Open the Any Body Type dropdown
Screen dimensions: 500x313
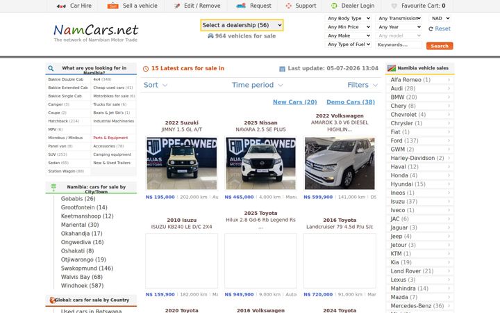(349, 19)
